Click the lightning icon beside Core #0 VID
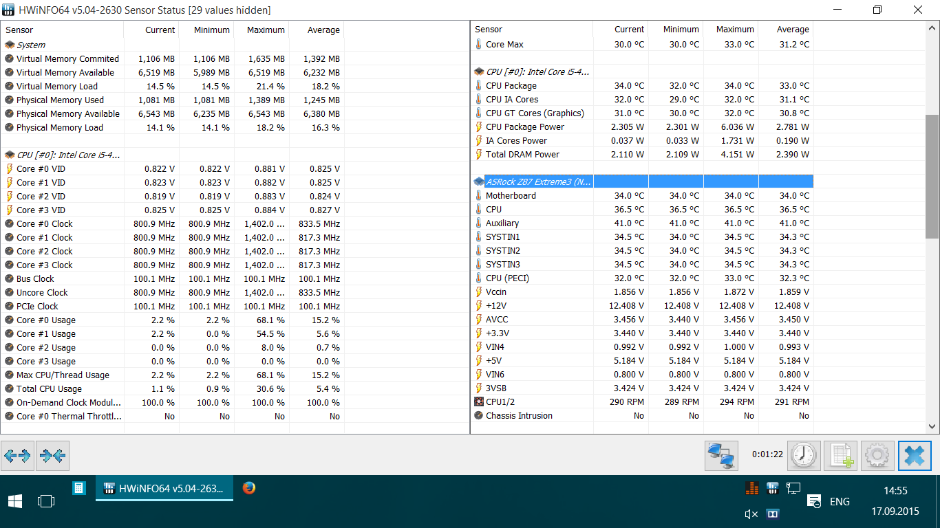Viewport: 940px width, 528px height. (10, 168)
